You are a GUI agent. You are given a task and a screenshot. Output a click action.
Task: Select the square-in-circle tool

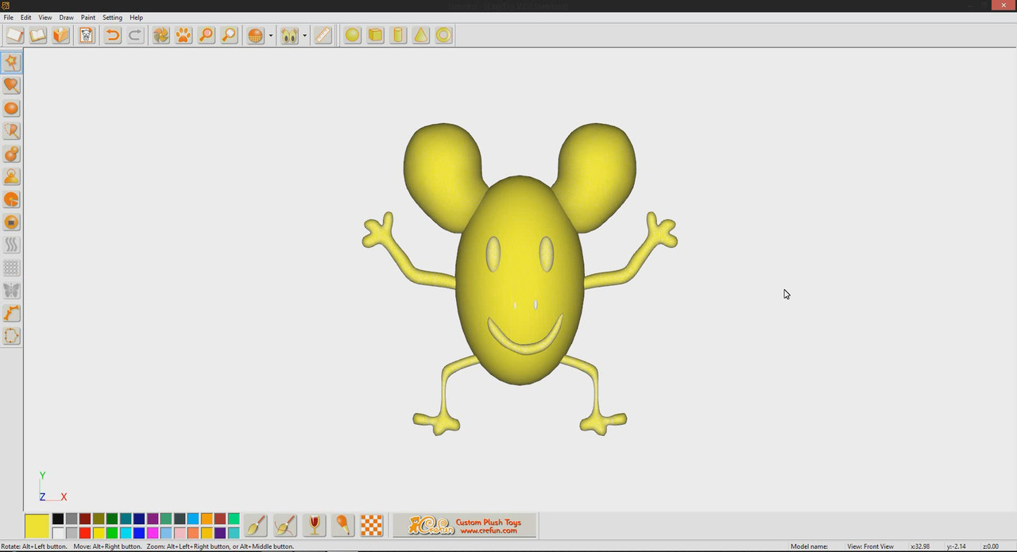click(12, 222)
